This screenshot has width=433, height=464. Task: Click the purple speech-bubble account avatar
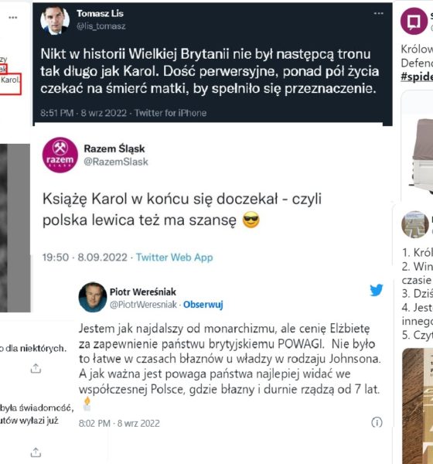(414, 22)
